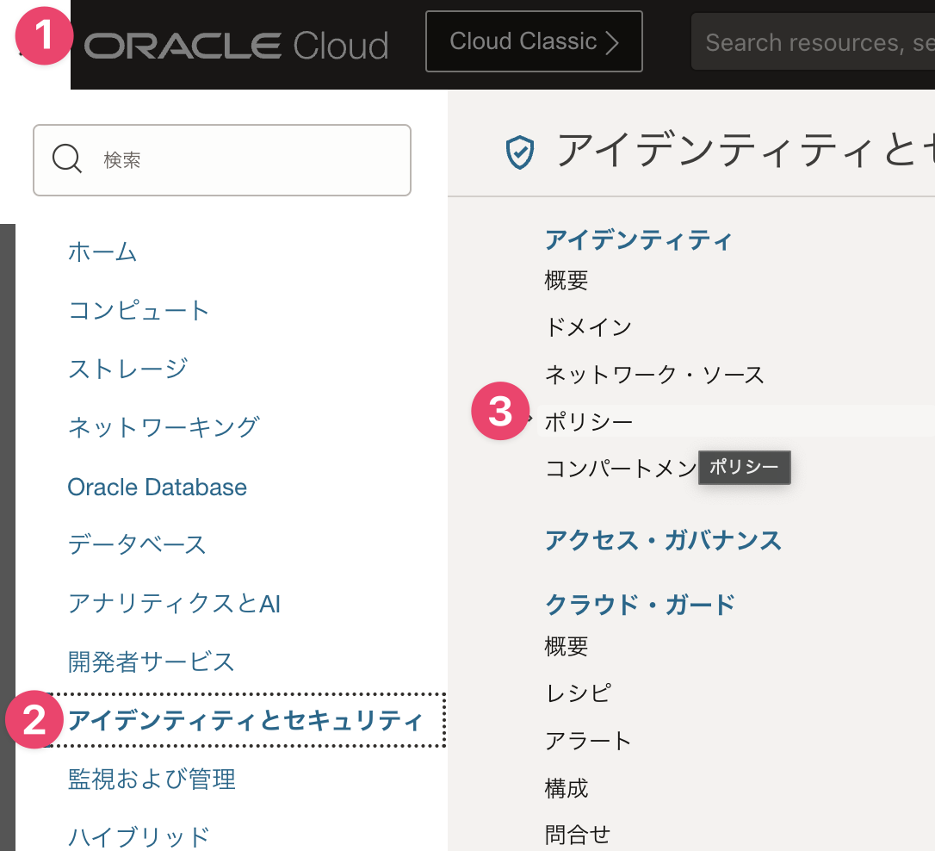Click the Oracle Cloud logo
The width and height of the screenshot is (935, 851).
coord(236,46)
